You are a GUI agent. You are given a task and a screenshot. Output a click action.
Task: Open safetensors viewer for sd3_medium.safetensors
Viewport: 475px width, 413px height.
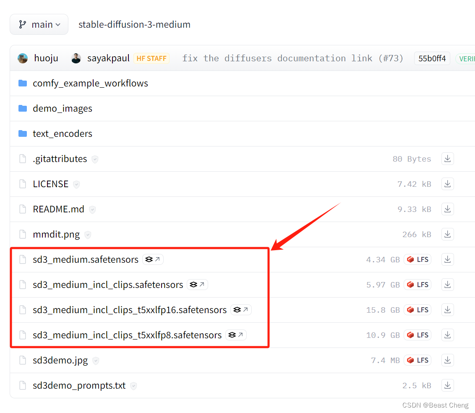[153, 259]
